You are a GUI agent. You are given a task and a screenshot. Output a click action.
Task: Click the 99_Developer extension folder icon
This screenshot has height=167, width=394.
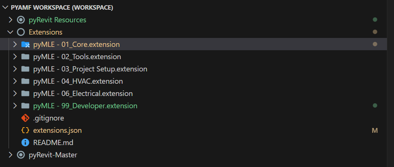(x=25, y=106)
